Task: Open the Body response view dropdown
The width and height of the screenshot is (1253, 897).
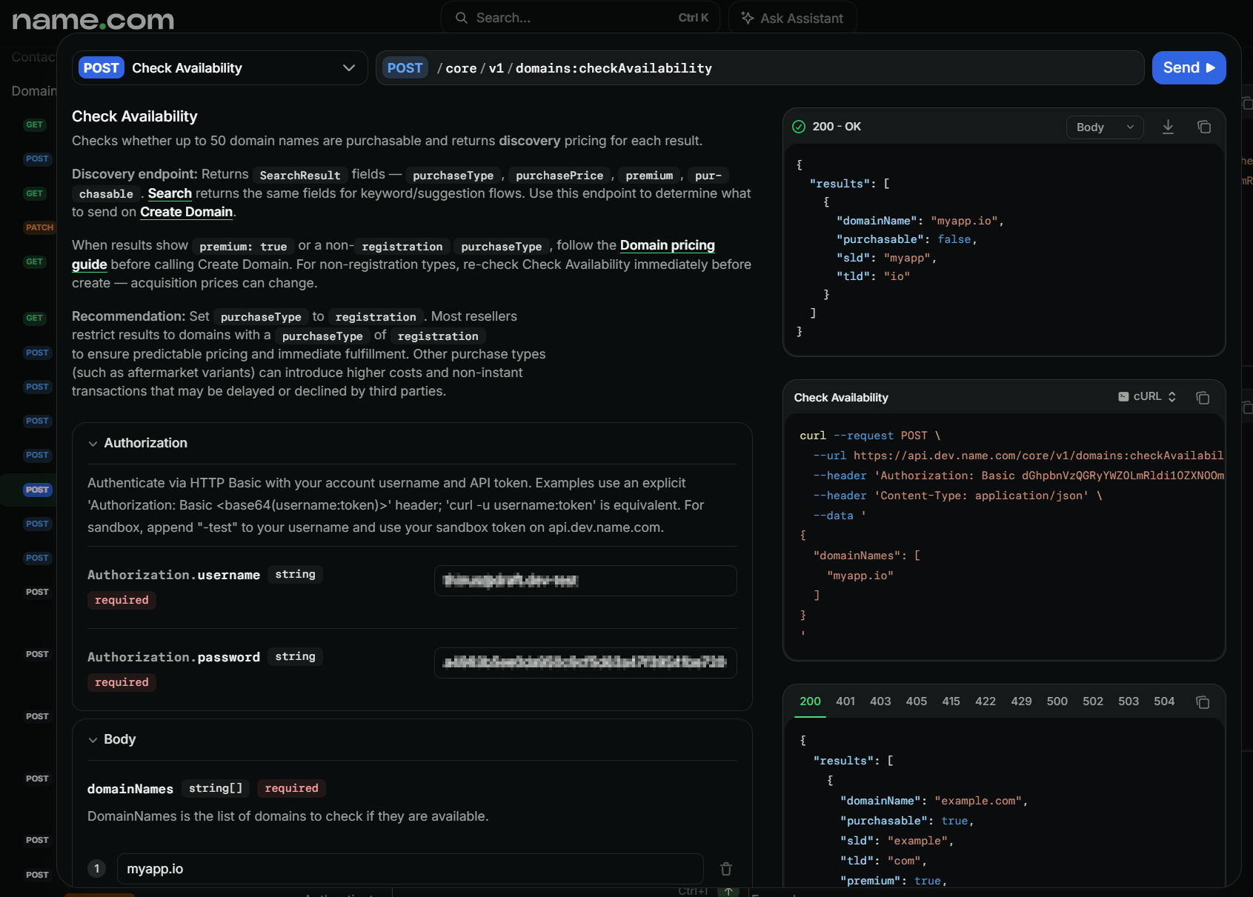Action: click(x=1105, y=127)
